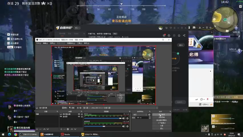Image resolution: width=243 pixels, height=137 pixels.
Task: Expand the pill button beside the streaming companion logo
Action: 77,28
